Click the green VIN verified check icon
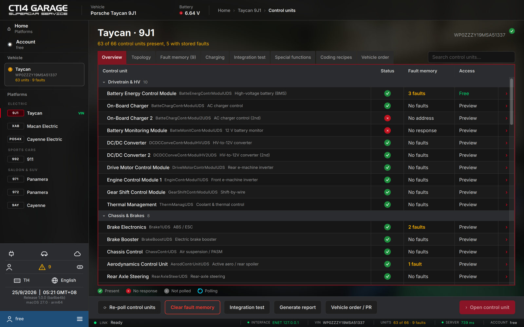524x327 pixels. pos(512,31)
